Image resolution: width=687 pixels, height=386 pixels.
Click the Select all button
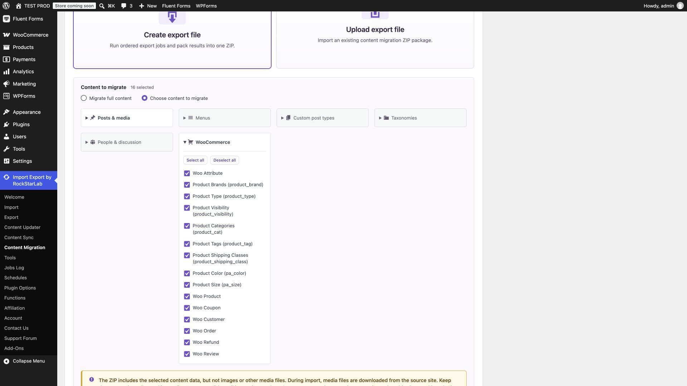click(195, 160)
